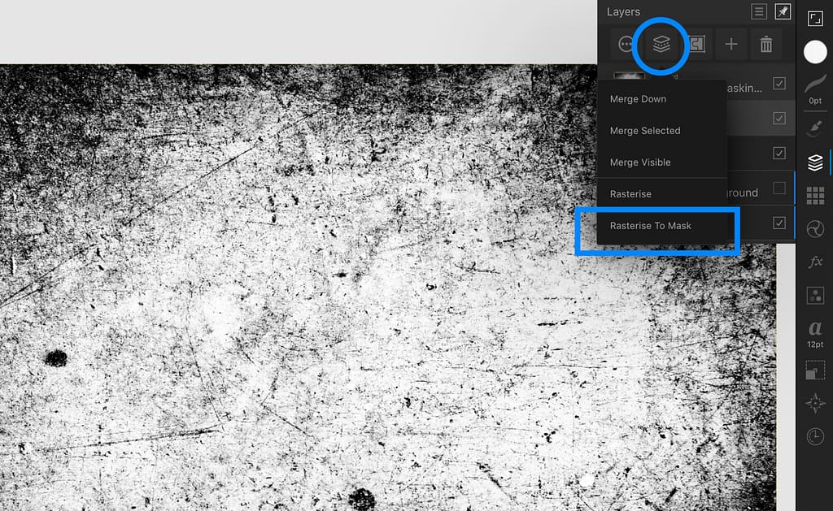Choose Merge Down from the menu
Viewport: 833px width, 511px height.
[638, 99]
